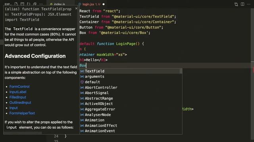Click the New Folder icon in Explorer
This screenshot has width=254, height=142.
click(x=22, y=4)
